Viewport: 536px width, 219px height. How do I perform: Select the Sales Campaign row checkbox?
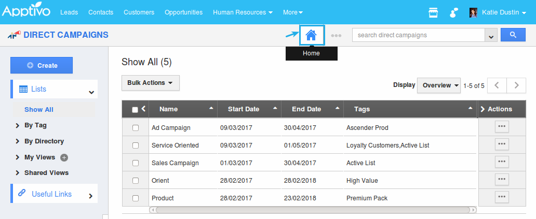tap(136, 163)
